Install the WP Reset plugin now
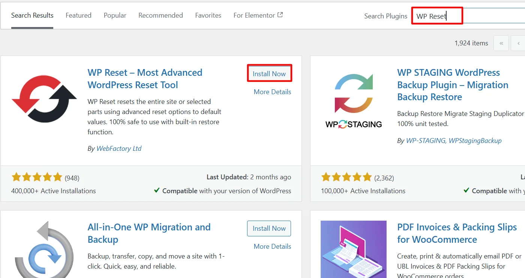This screenshot has height=278, width=525. pyautogui.click(x=269, y=74)
